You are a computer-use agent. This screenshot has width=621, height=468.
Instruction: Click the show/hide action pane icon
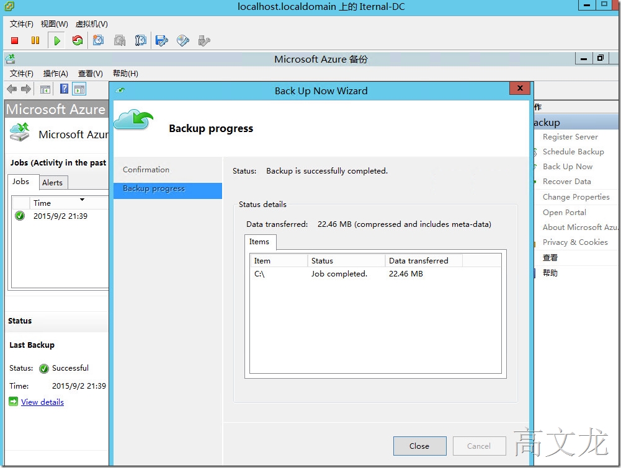click(79, 89)
